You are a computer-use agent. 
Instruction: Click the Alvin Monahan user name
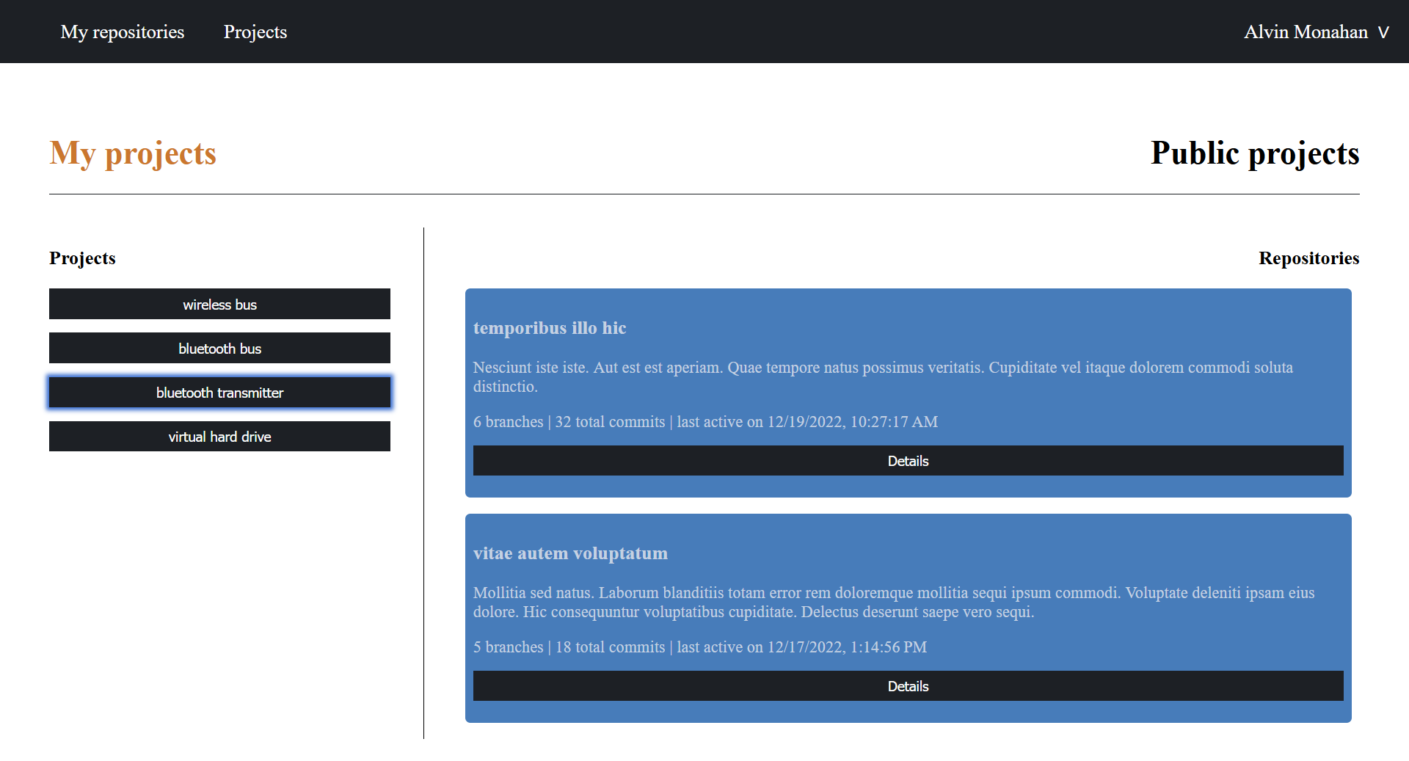pyautogui.click(x=1305, y=32)
